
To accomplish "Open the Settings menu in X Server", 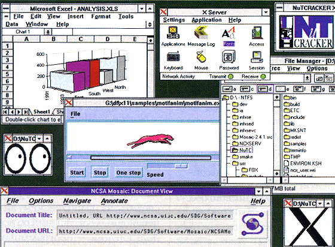I will (x=173, y=20).
